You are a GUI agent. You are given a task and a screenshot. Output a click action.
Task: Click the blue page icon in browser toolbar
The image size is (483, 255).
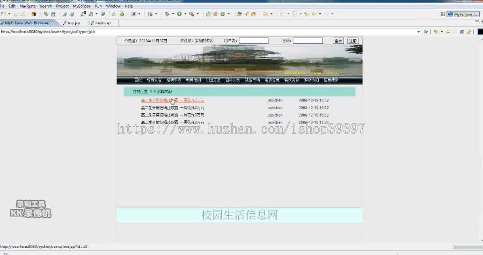tap(462, 32)
